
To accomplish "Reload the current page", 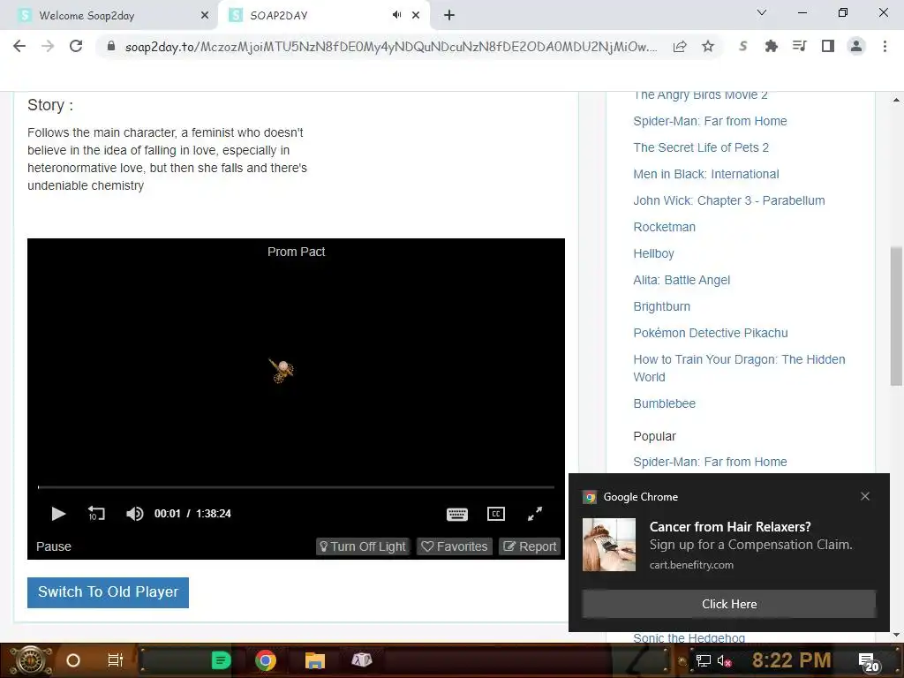I will click(x=76, y=46).
